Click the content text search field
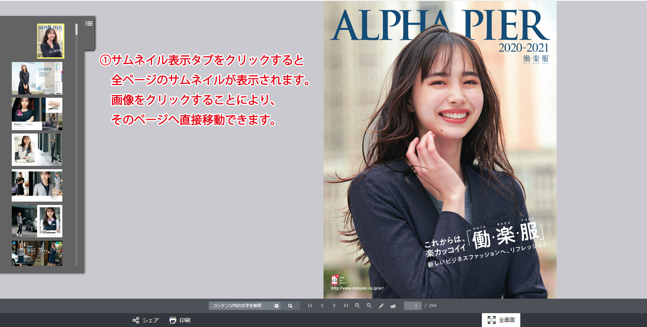 point(244,306)
